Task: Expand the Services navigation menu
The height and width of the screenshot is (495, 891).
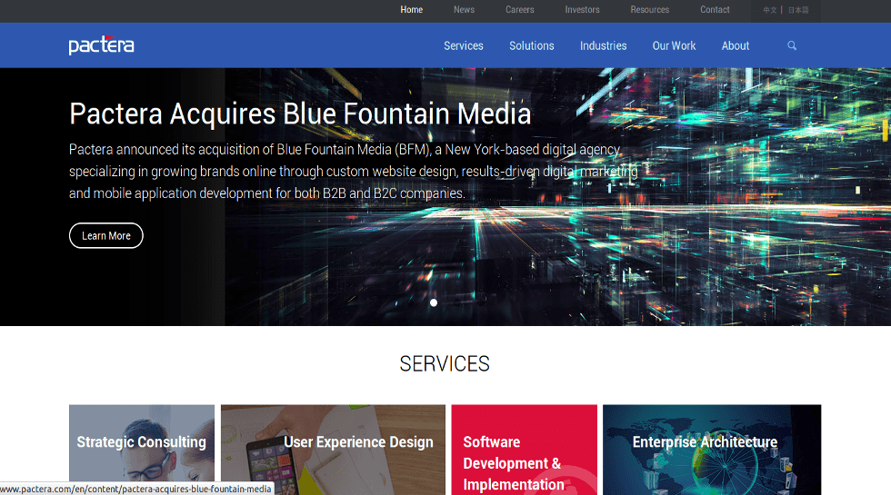Action: (x=463, y=45)
